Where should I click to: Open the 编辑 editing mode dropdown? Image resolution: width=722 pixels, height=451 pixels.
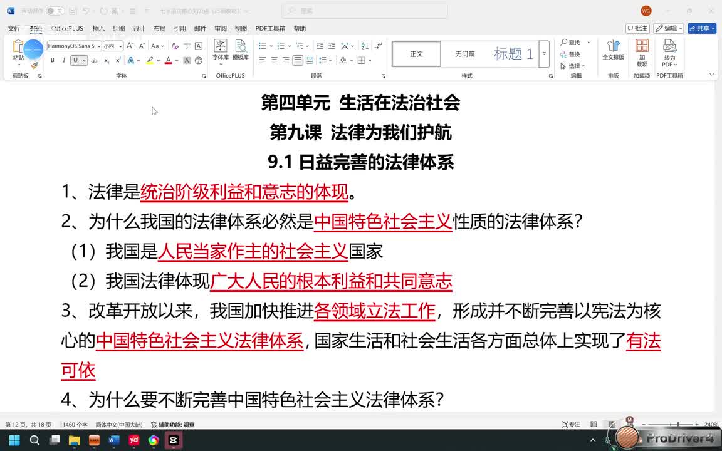(x=669, y=29)
